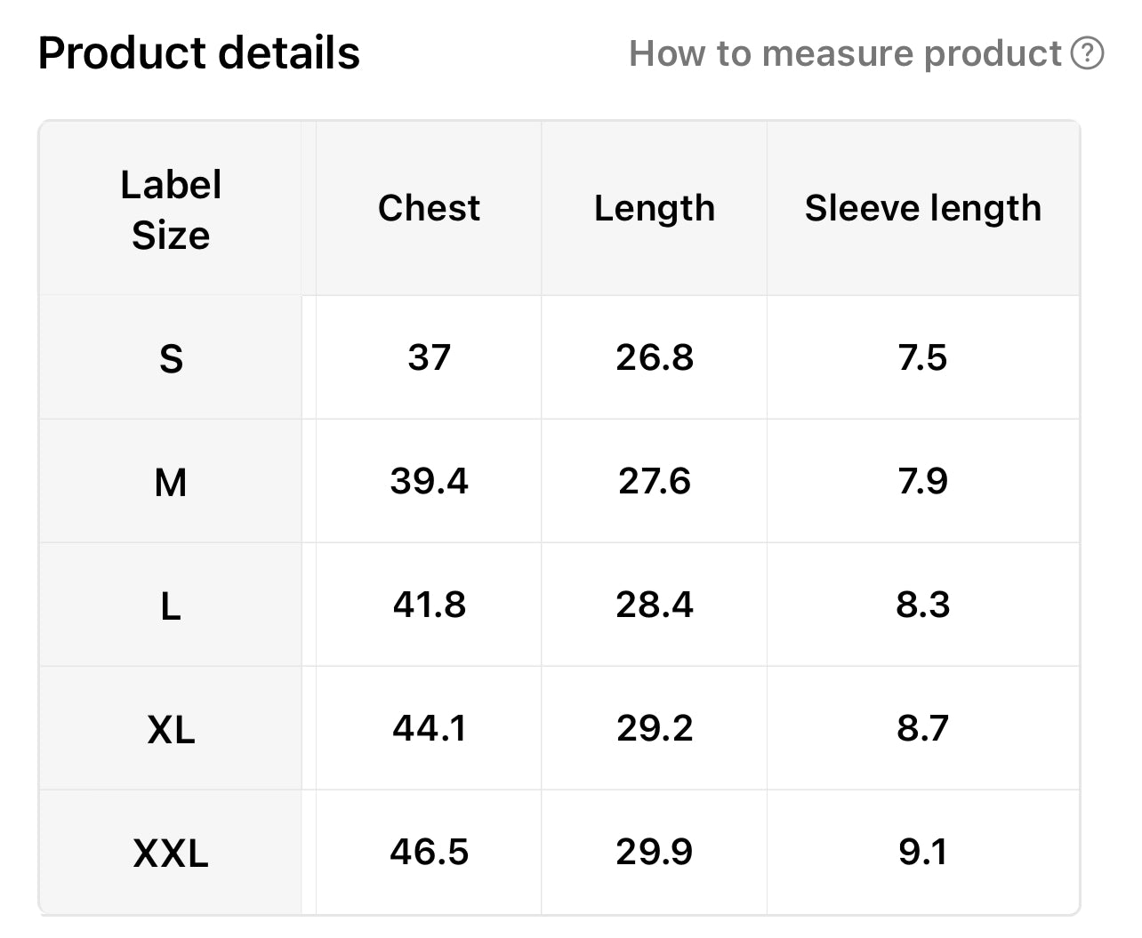Click chest value 37 for size S
This screenshot has width=1142, height=938.
(429, 357)
